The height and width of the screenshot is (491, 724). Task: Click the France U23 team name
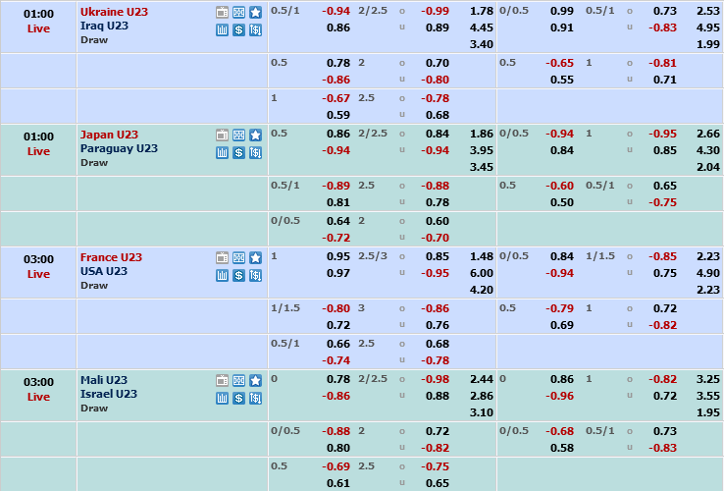[x=111, y=257]
